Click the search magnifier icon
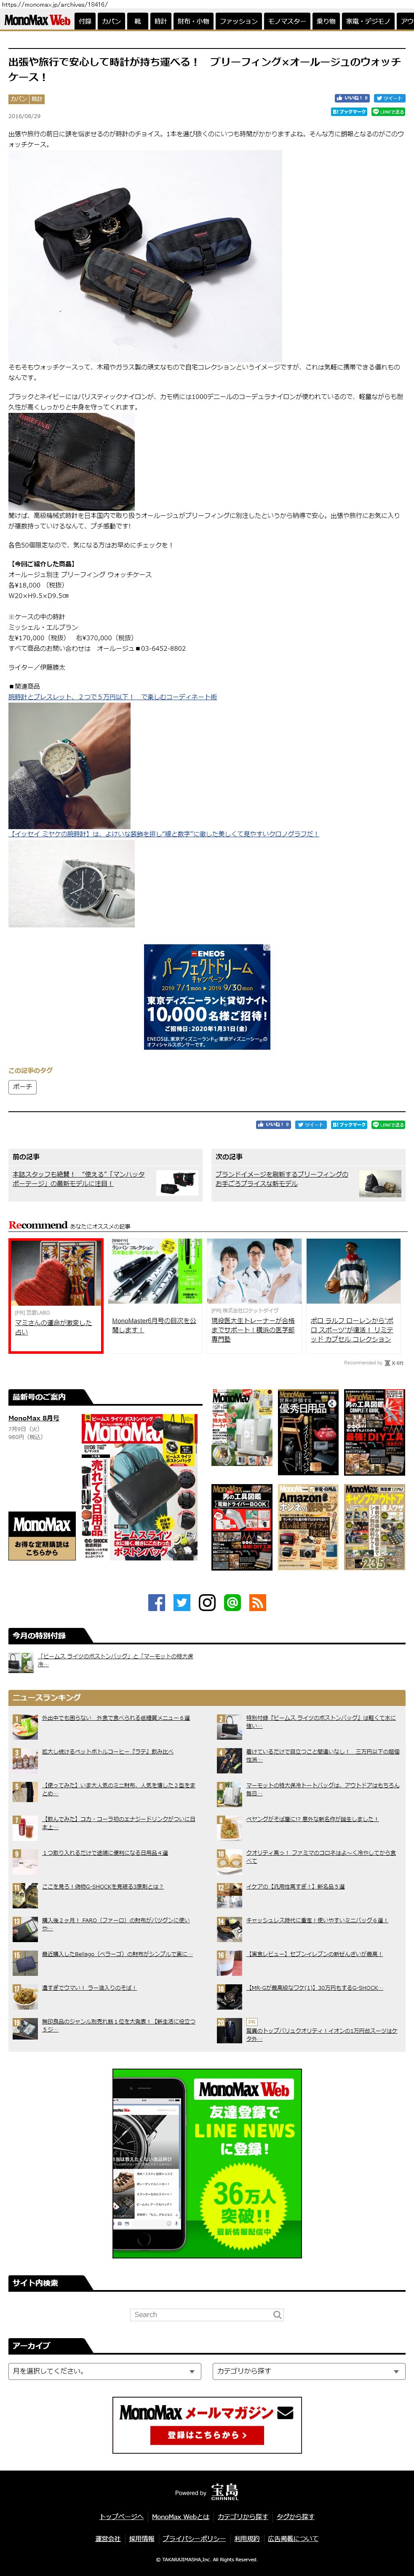 tap(277, 2315)
